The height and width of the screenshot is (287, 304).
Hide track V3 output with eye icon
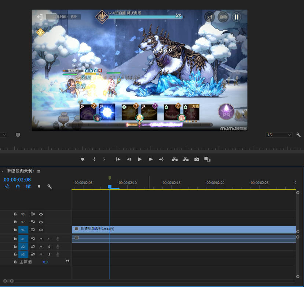tap(41, 214)
